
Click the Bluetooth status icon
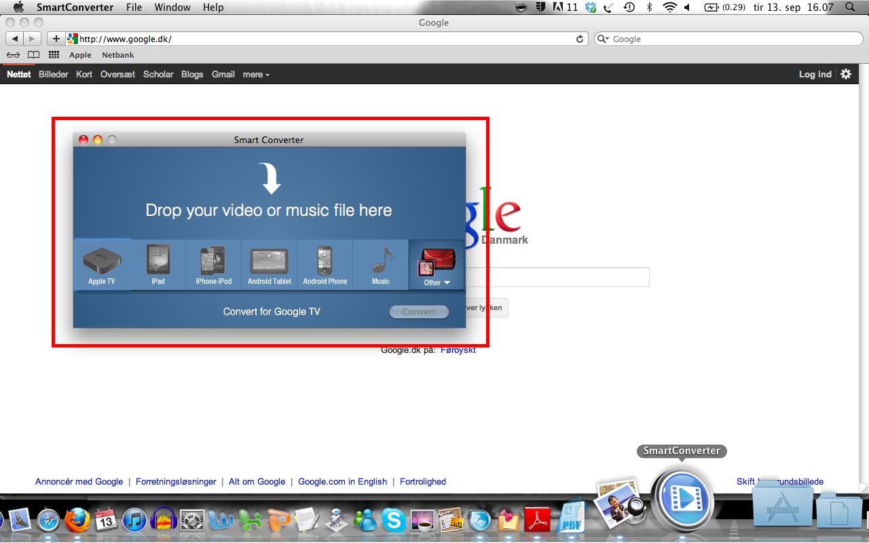[649, 7]
